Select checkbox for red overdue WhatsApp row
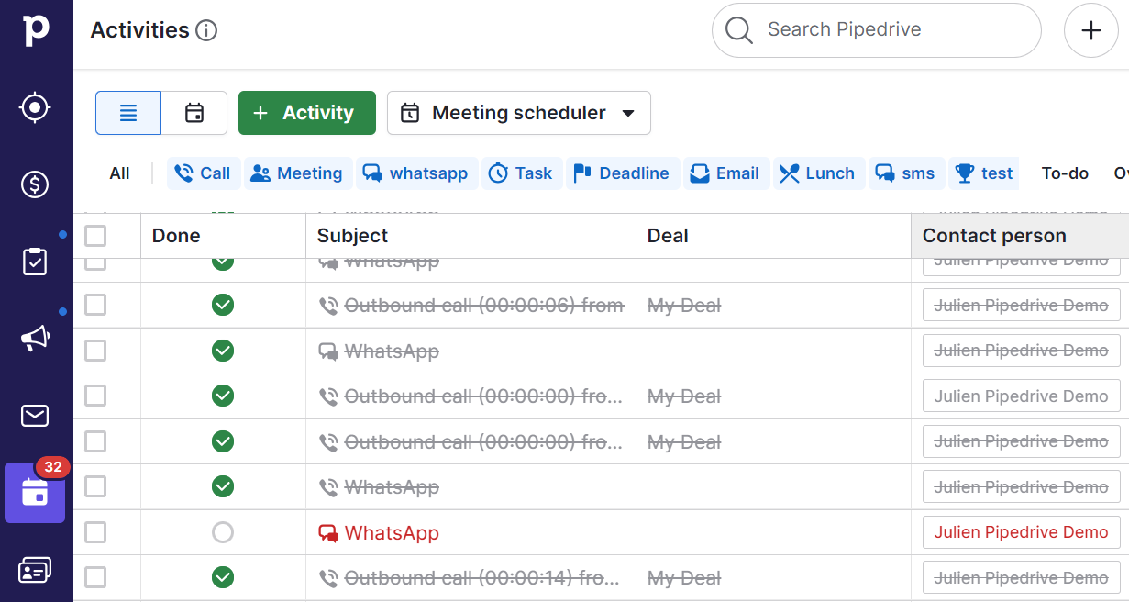The height and width of the screenshot is (602, 1129). click(x=95, y=532)
